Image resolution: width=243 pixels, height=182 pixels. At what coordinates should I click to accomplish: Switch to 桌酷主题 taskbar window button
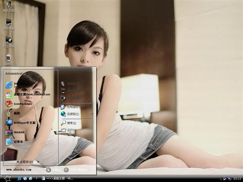[x=57, y=179]
